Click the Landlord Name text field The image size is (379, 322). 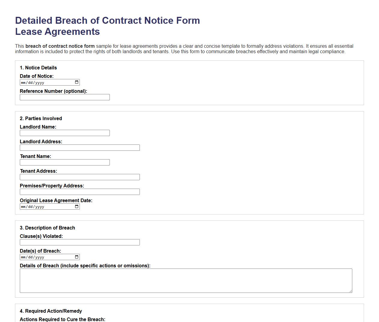tap(65, 133)
